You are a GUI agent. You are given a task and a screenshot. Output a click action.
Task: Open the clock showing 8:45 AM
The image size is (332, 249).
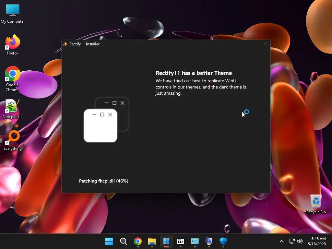(x=317, y=241)
